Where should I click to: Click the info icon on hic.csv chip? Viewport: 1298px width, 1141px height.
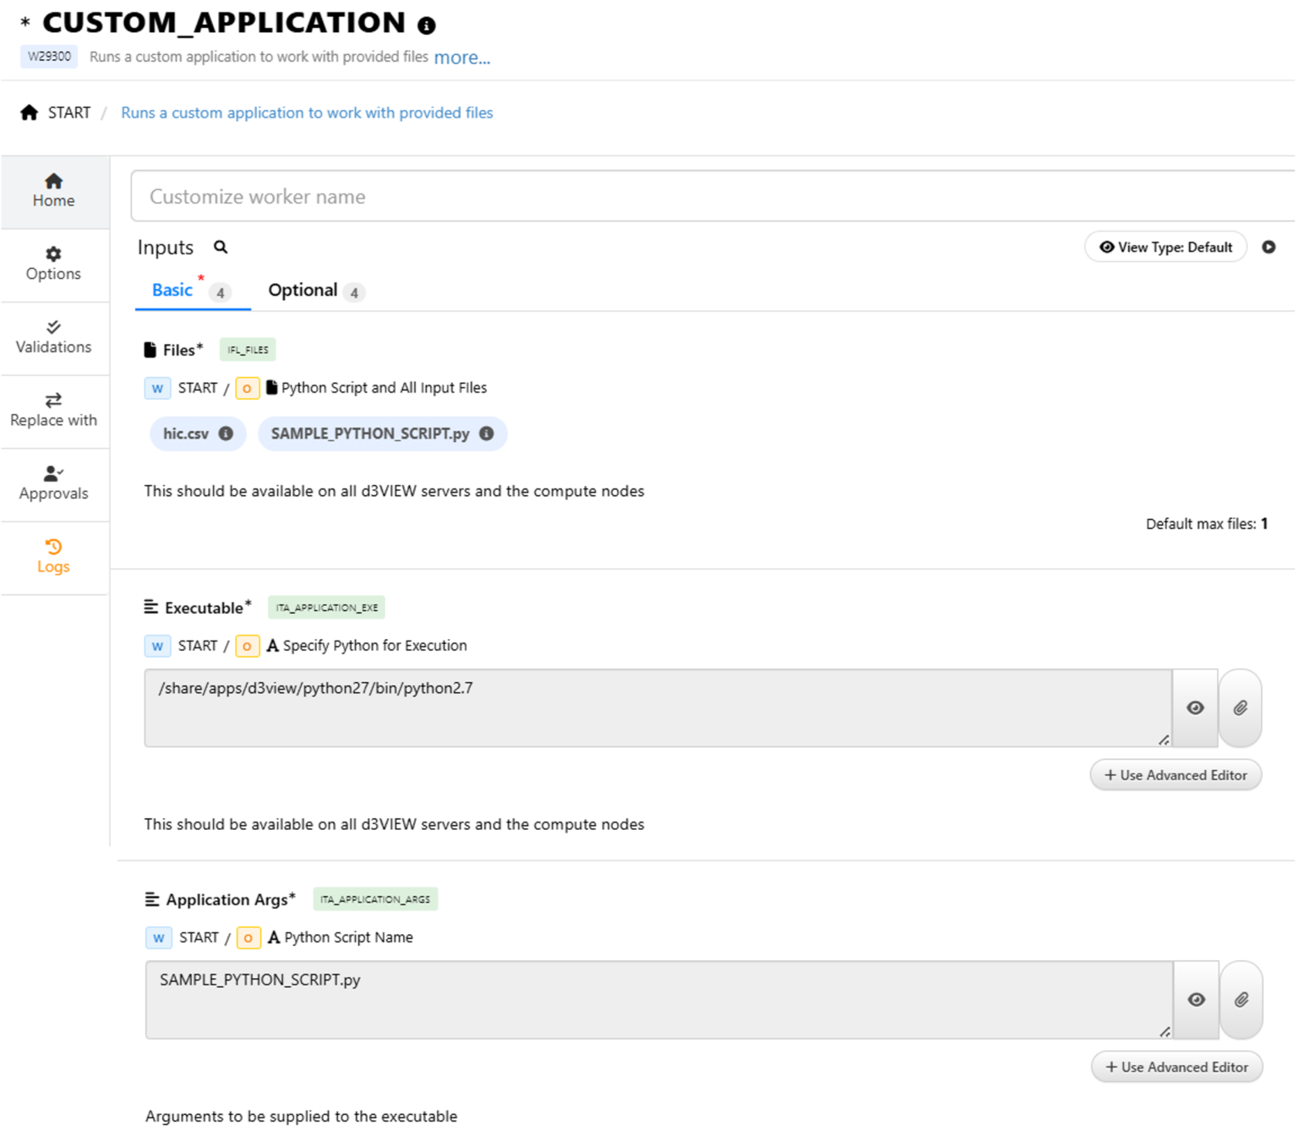click(x=225, y=433)
